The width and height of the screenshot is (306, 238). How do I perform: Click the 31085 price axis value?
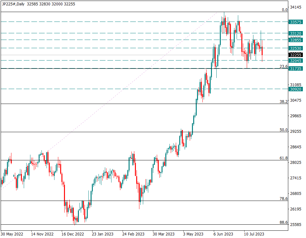296,85
